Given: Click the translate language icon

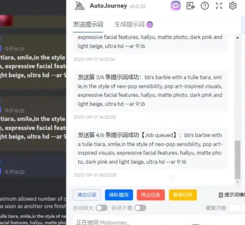Looking at the screenshot, I should pos(190,6).
